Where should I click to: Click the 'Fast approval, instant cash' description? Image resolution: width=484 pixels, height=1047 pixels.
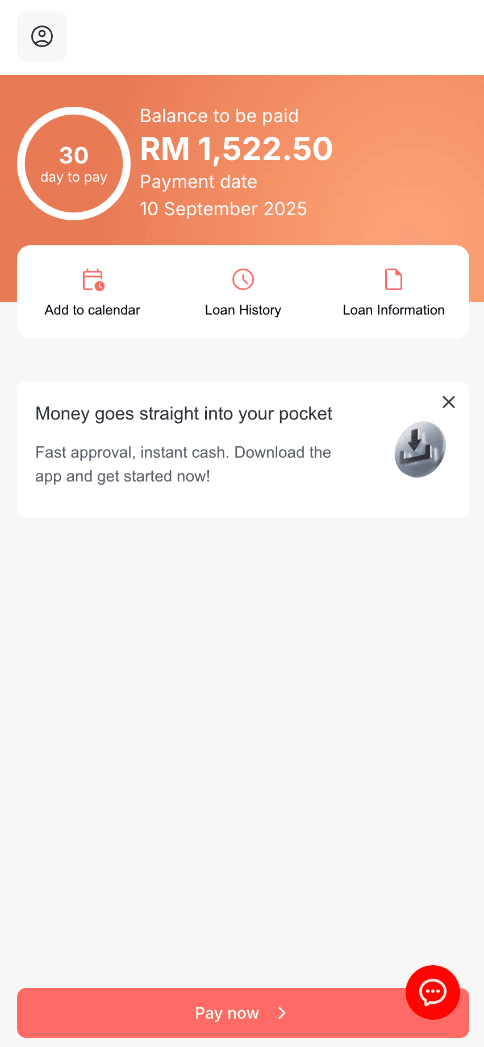tap(183, 464)
